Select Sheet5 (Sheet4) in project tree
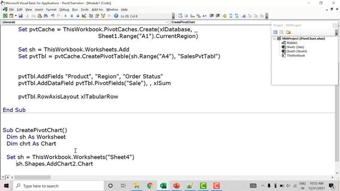The height and width of the screenshot is (191, 340). (x=296, y=51)
